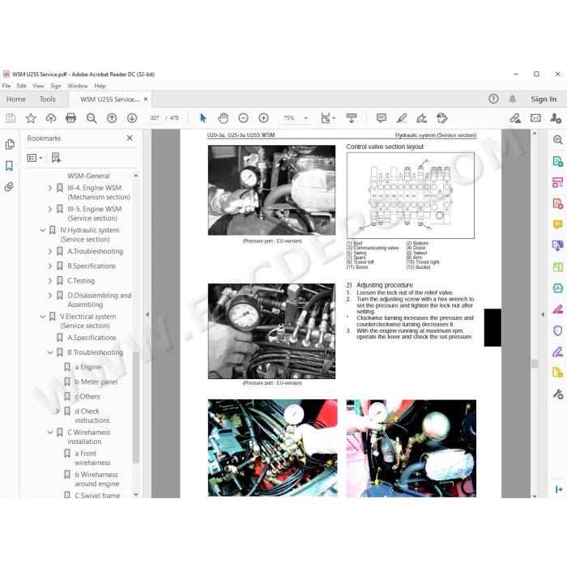Expand the right tools pane arrow
567x567 pixels.
tap(543, 314)
